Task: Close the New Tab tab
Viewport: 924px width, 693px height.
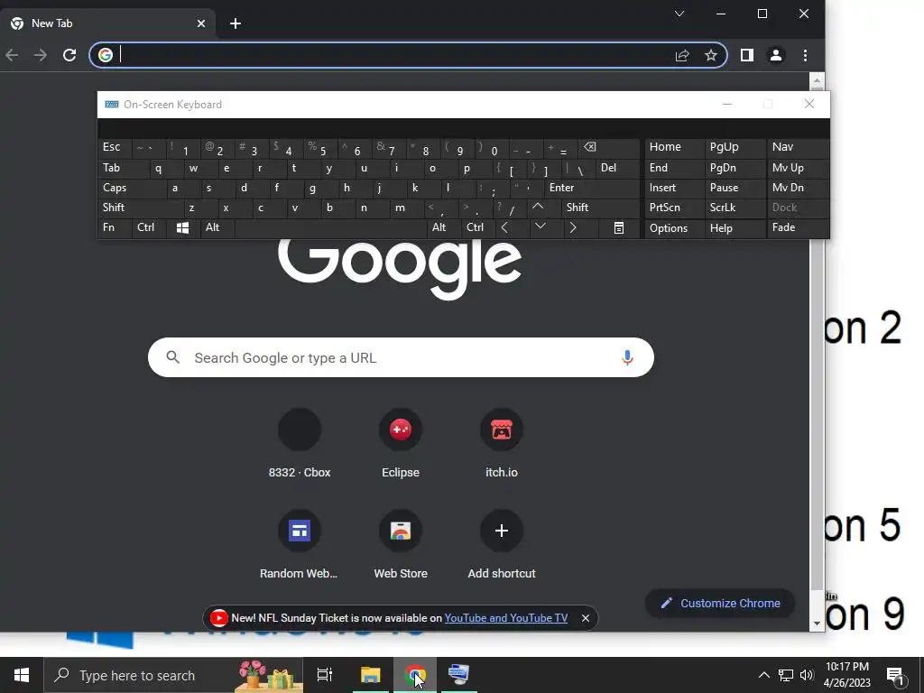Action: point(201,23)
